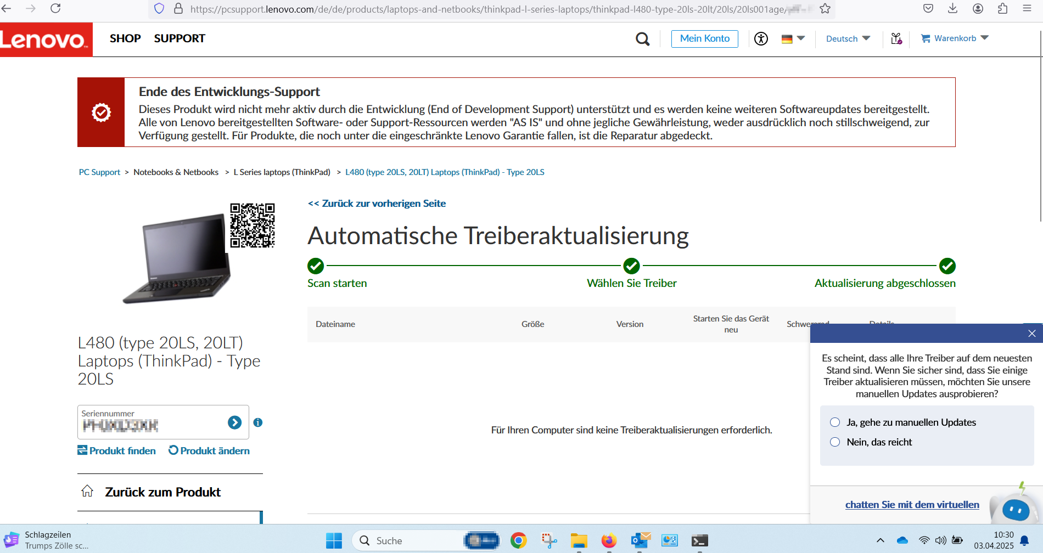The image size is (1043, 553).
Task: Click the 'Dateiname' column header
Action: [335, 324]
